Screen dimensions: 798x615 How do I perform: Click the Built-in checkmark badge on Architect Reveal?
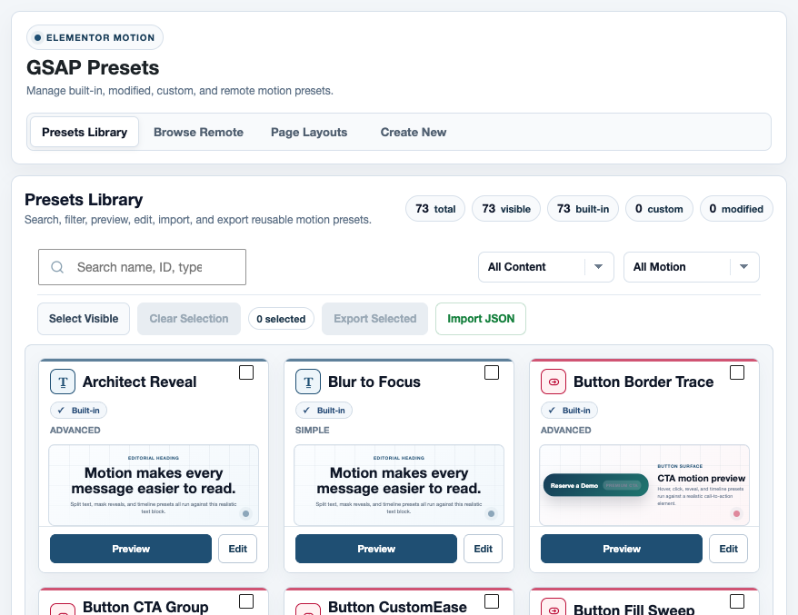(x=78, y=410)
